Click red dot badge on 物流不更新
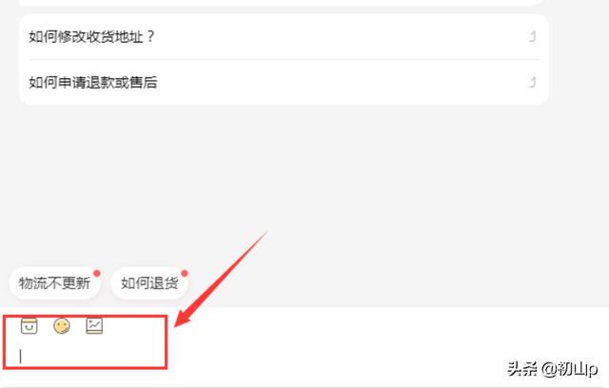This screenshot has height=388, width=609. coord(97,273)
